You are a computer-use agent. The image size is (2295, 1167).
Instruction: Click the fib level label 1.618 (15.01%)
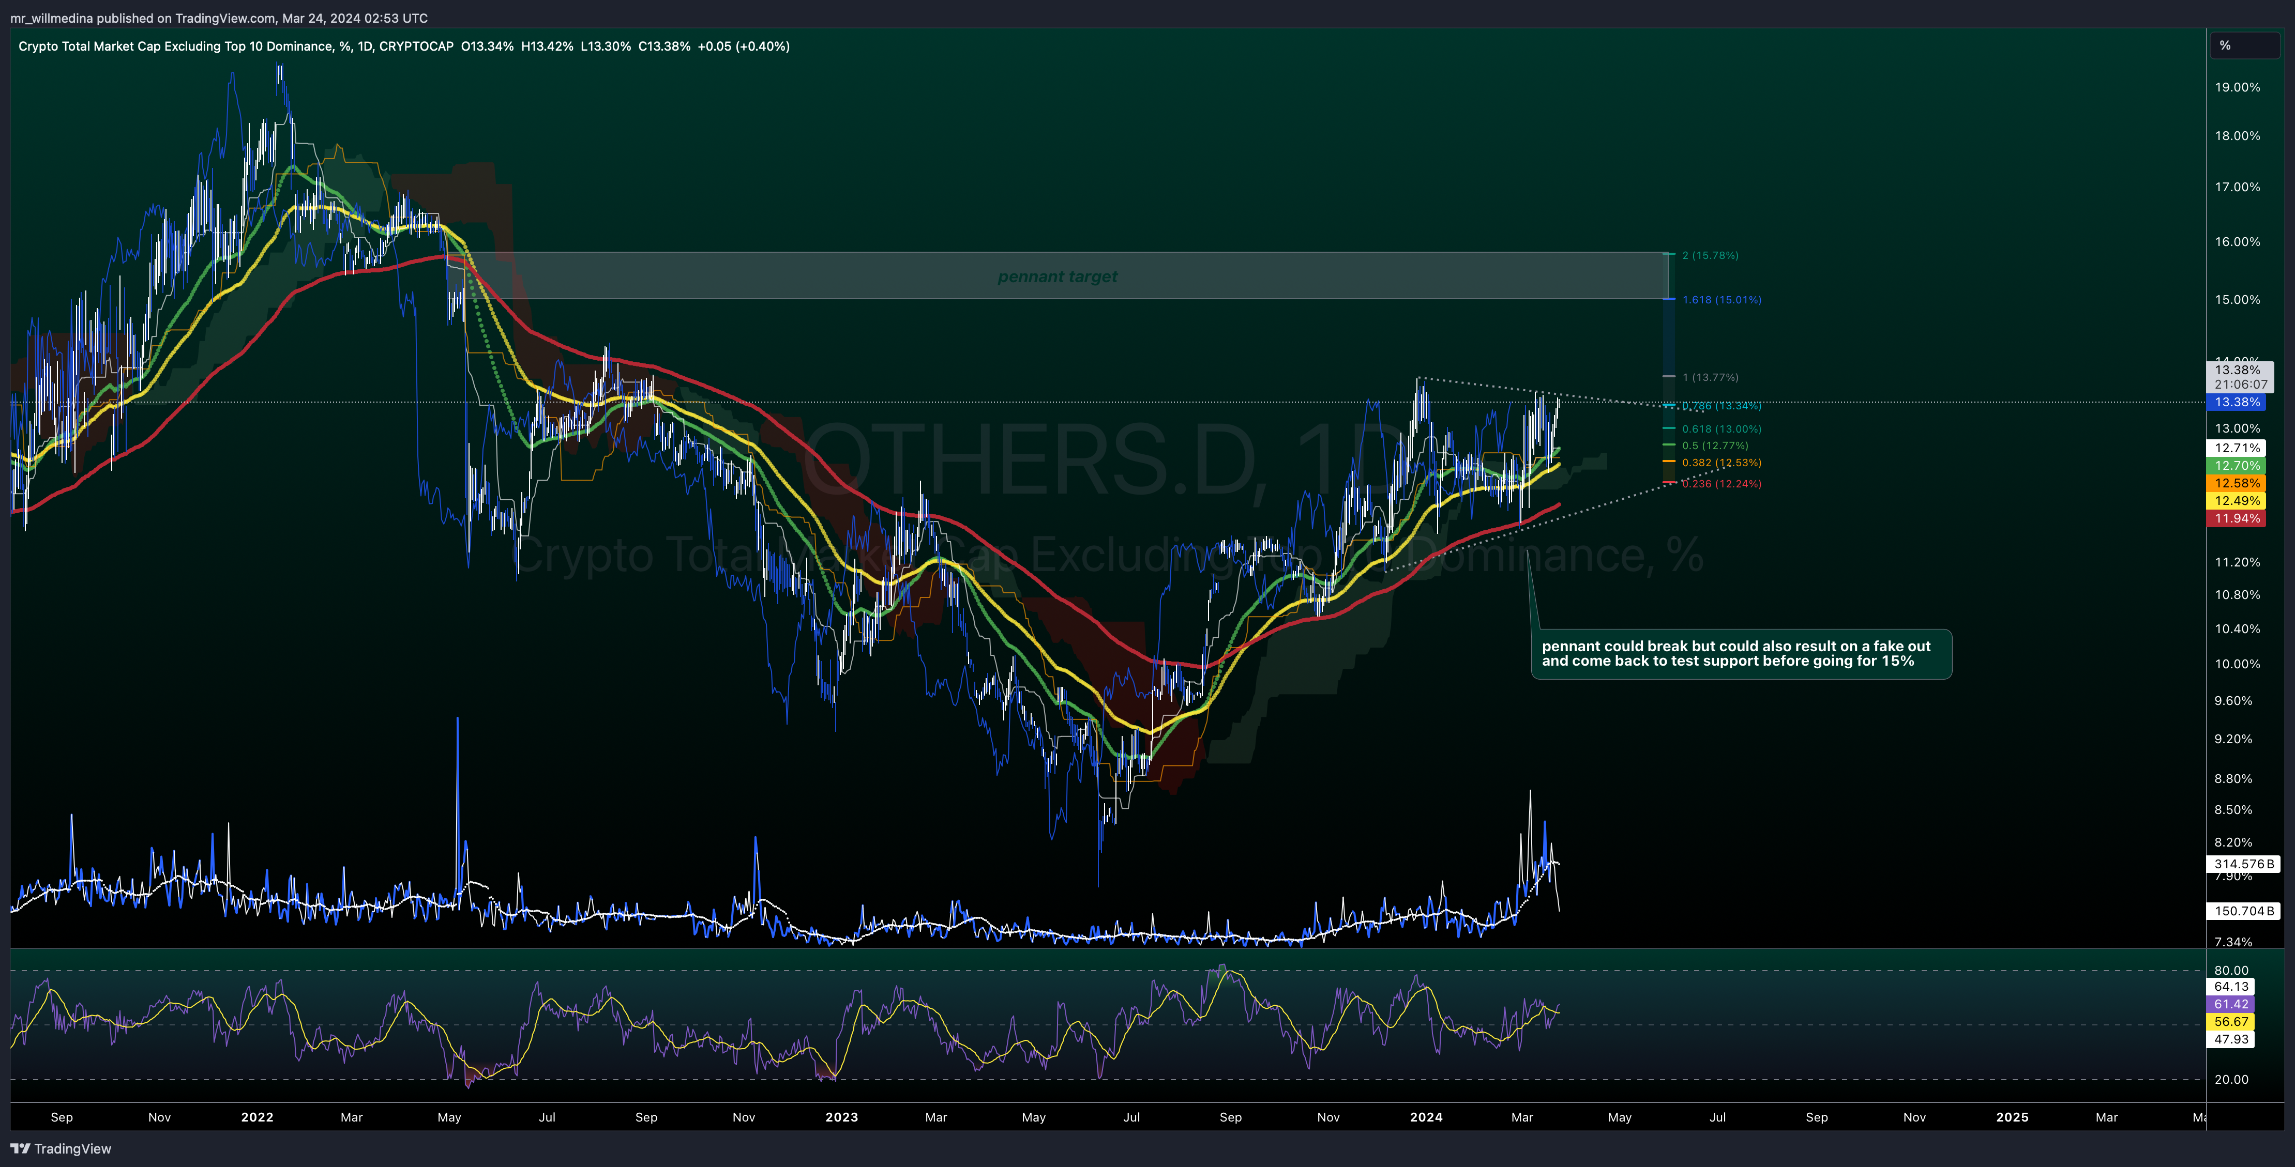coord(1721,300)
